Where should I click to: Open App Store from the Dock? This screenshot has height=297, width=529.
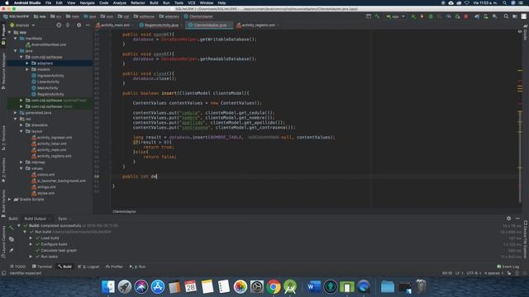[x=158, y=287]
